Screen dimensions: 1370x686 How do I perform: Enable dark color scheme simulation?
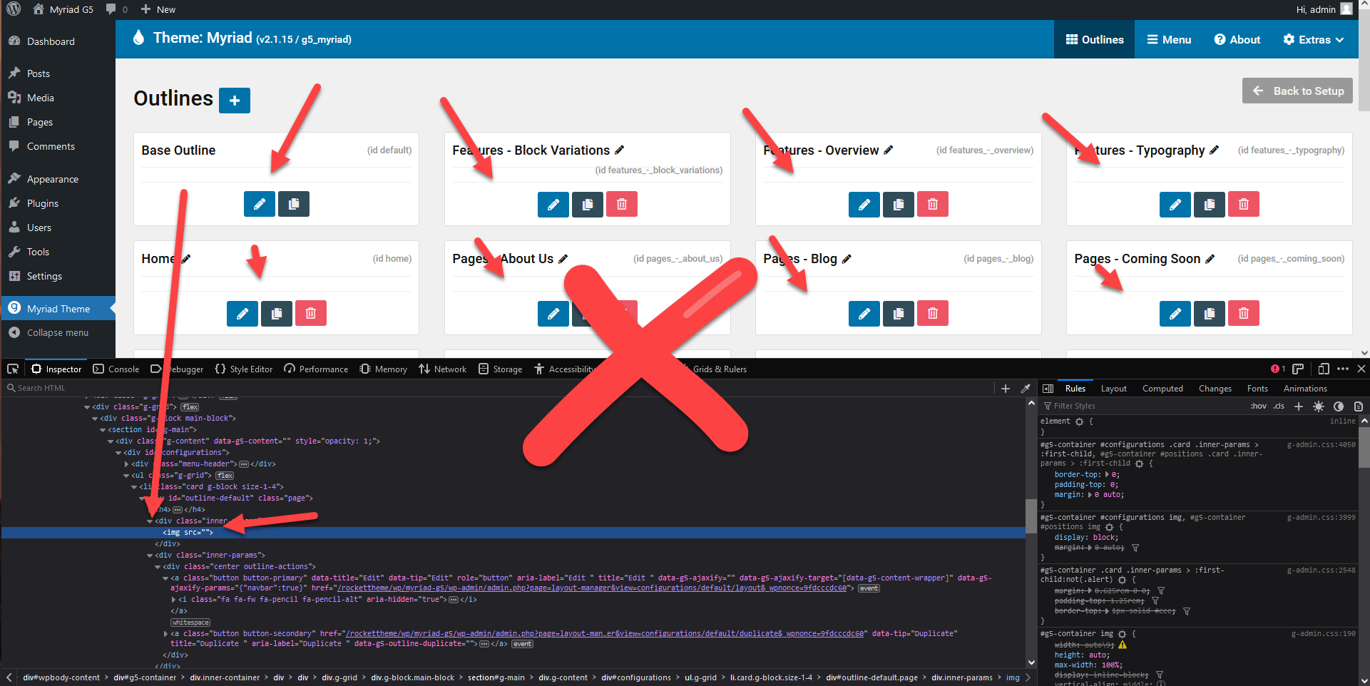click(1339, 406)
